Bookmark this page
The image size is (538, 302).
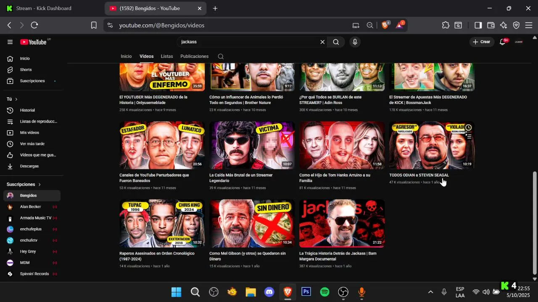(94, 25)
